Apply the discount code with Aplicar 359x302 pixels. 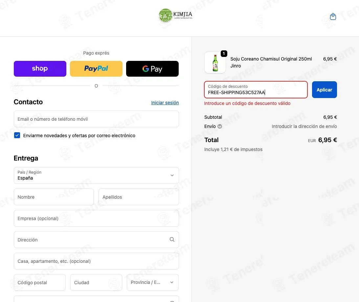click(324, 90)
